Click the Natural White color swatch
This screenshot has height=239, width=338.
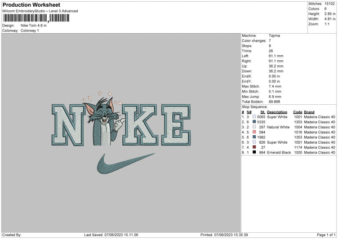(x=255, y=127)
